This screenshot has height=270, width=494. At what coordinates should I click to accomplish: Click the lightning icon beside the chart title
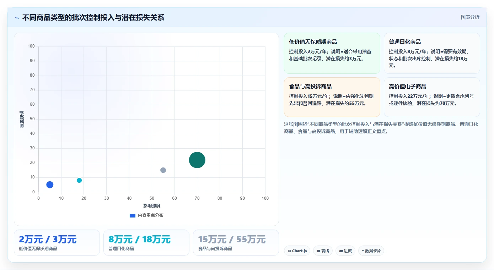[x=17, y=17]
